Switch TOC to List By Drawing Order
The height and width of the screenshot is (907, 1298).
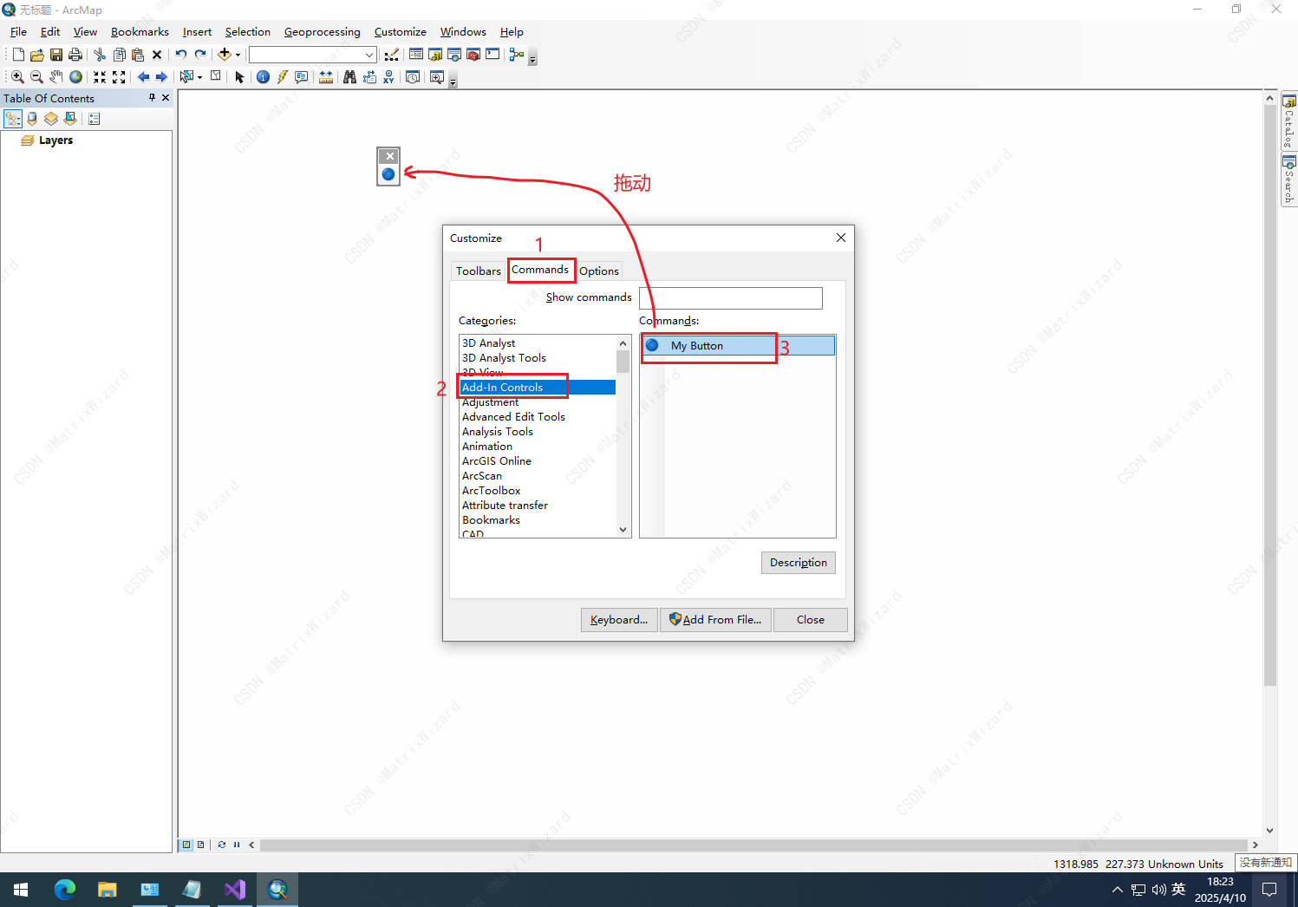[13, 119]
